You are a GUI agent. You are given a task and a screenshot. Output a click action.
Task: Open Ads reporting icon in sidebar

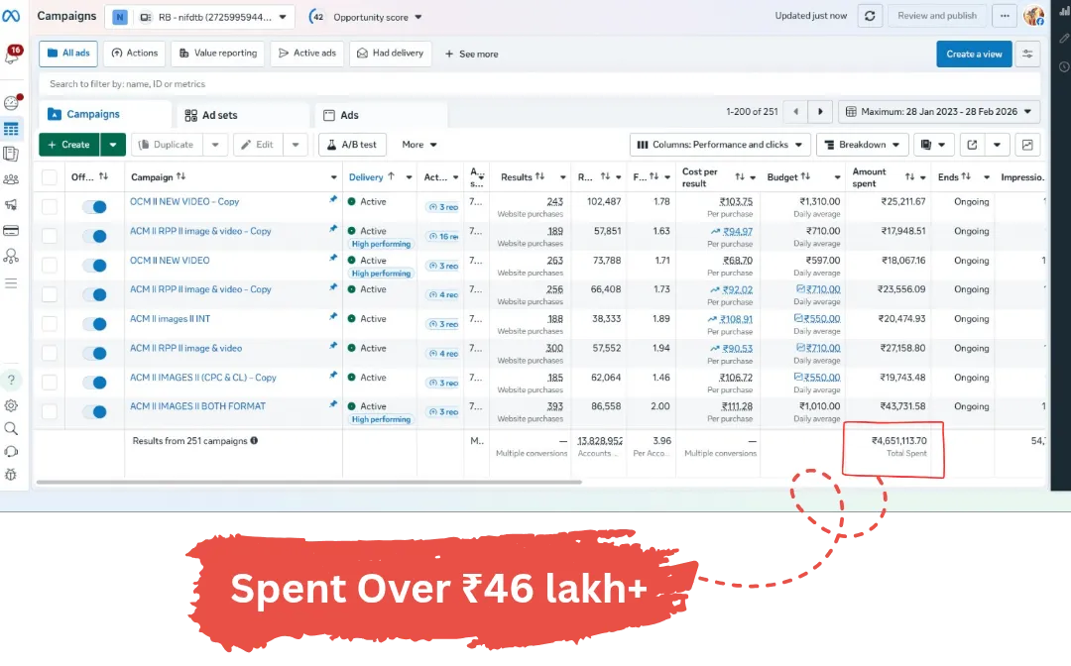click(11, 155)
